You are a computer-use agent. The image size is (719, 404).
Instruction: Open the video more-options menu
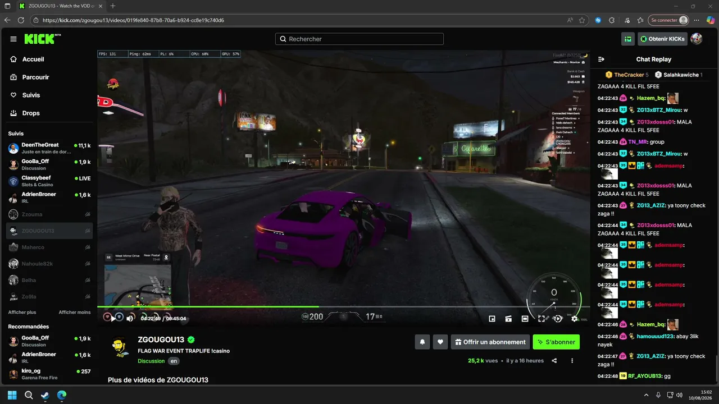coord(572,361)
